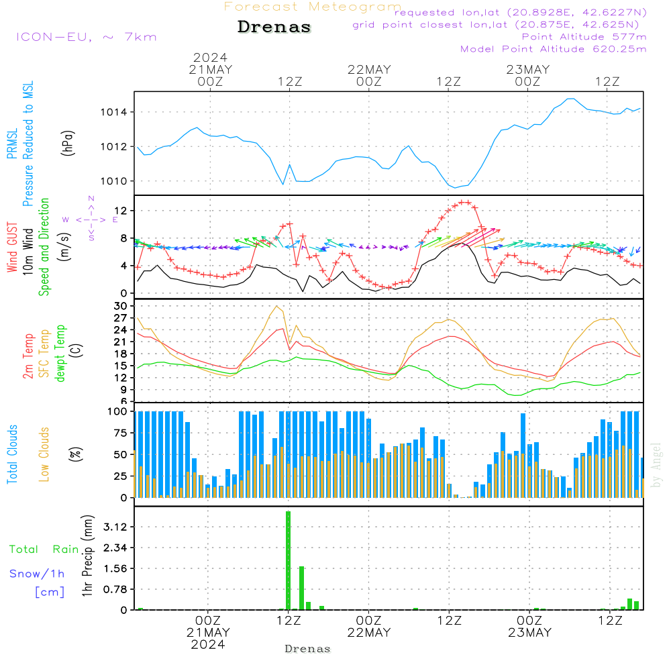Click the '(hPa)' unit label
671x671 pixels.
pos(68,143)
